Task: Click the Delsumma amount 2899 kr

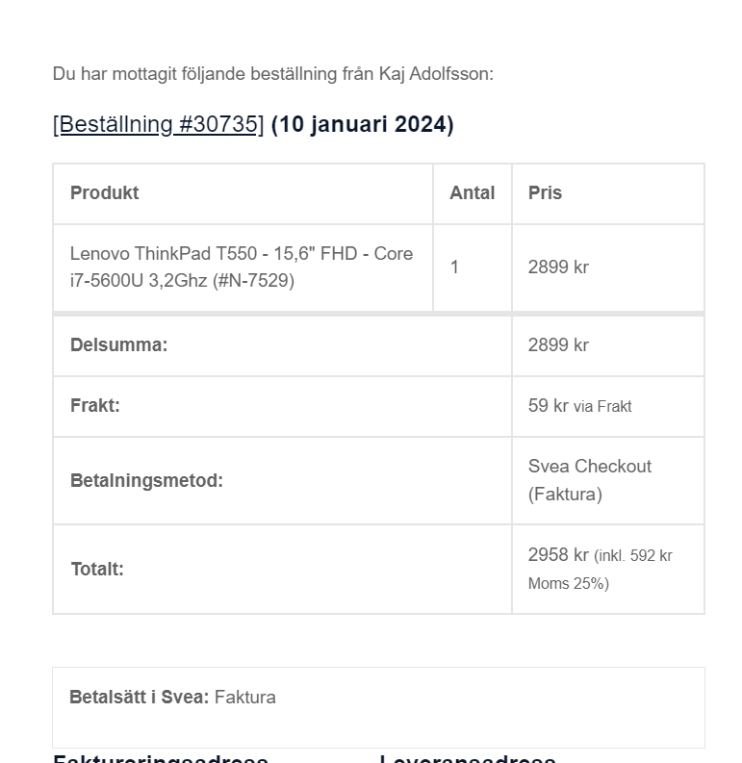Action: tap(558, 345)
